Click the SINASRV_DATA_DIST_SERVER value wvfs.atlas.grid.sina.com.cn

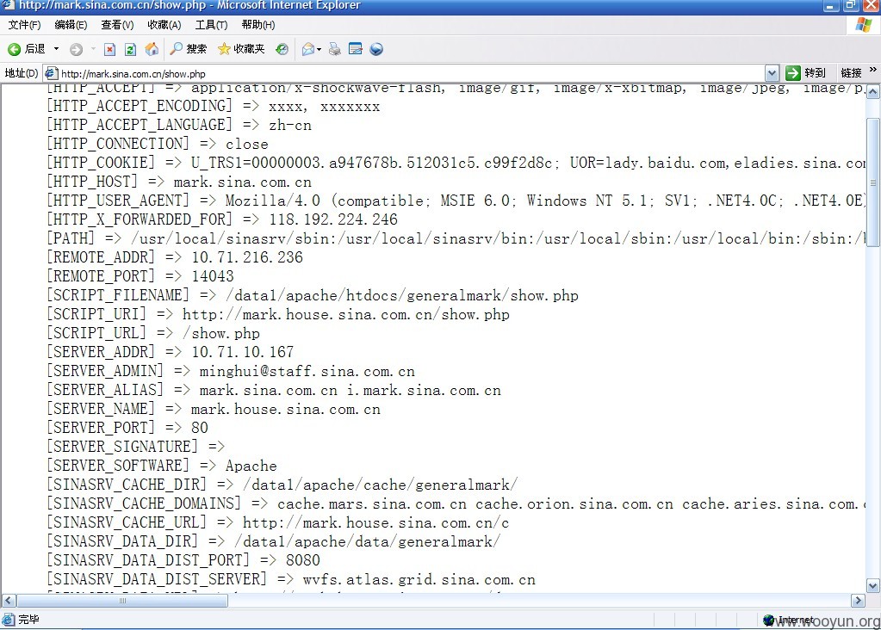coord(419,579)
